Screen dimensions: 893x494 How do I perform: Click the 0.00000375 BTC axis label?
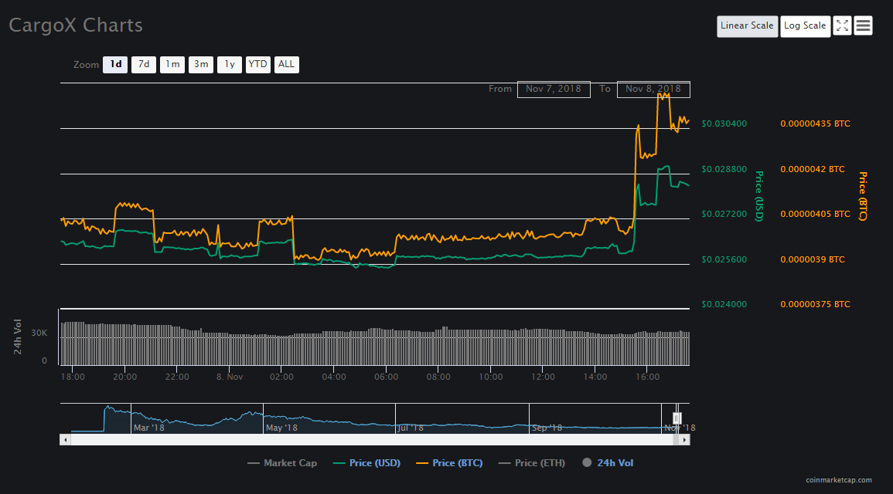[815, 305]
